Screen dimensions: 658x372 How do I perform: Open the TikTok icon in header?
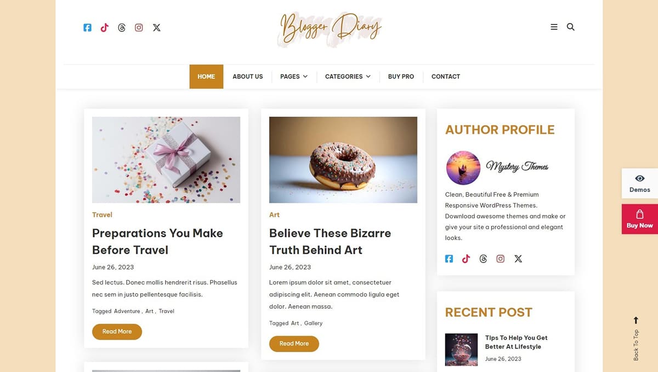pyautogui.click(x=104, y=27)
